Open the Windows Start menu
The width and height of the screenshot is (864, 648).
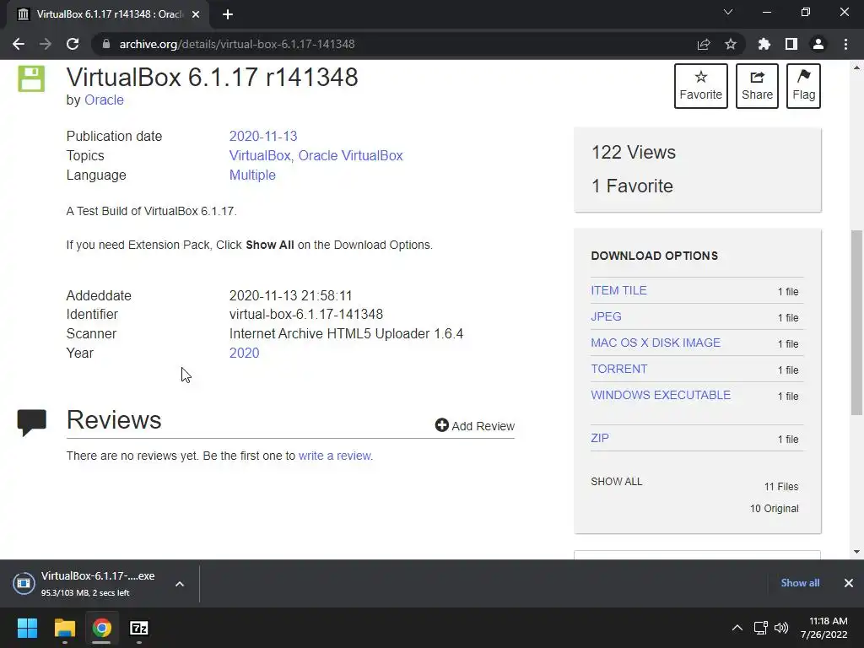[27, 628]
